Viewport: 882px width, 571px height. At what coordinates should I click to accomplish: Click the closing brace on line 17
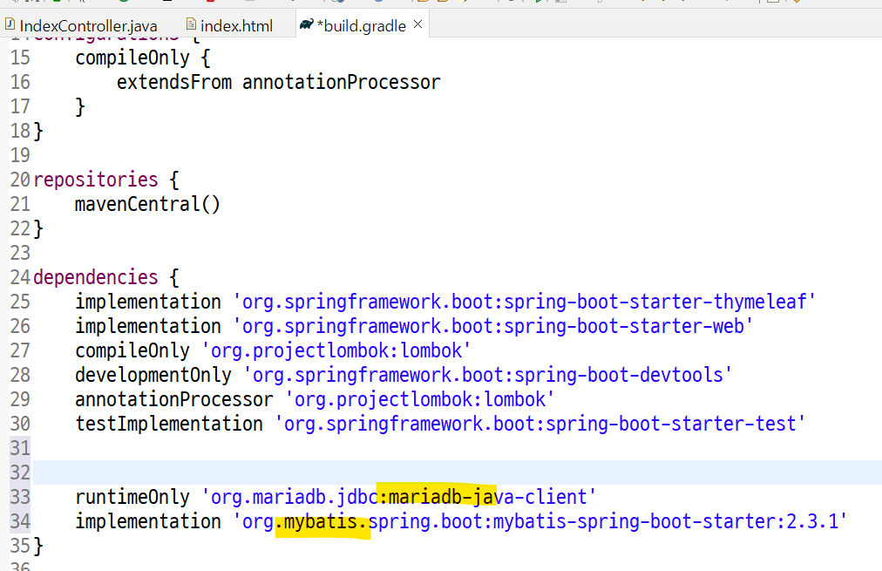pos(80,107)
